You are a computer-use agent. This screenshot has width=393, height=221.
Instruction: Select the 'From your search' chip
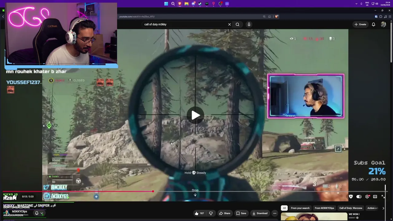(x=300, y=208)
